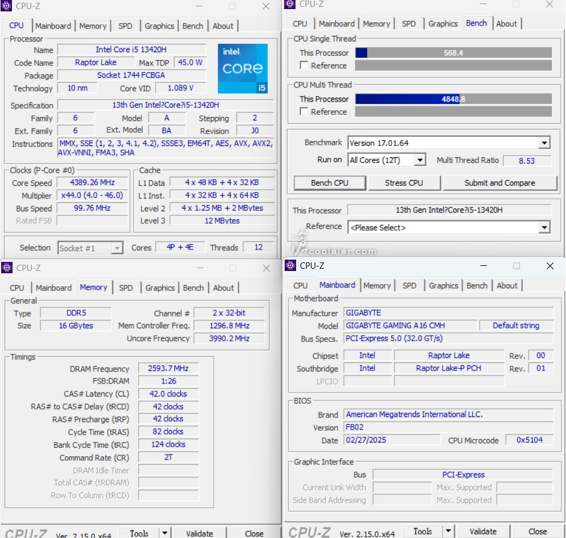Open the Benchmark version 17.01.64 dropdown
Screen dimensions: 566x538
[544, 143]
